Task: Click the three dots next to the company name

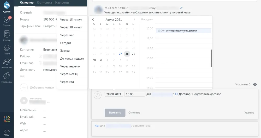Action: coord(49,102)
